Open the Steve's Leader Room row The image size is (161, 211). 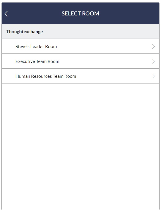tap(80, 46)
